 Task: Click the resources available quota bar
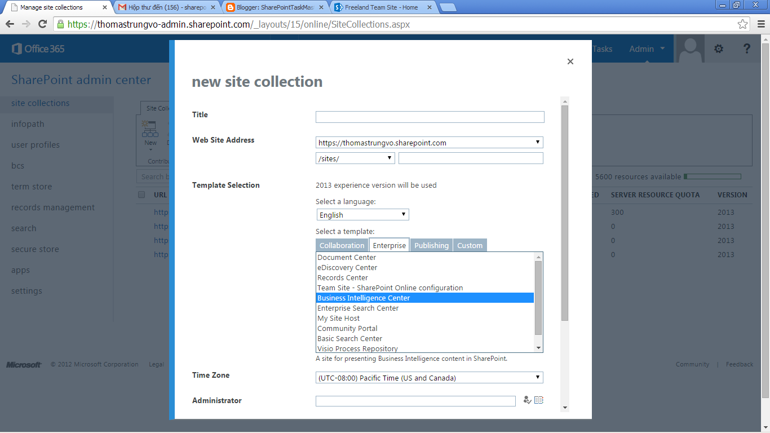tap(713, 176)
